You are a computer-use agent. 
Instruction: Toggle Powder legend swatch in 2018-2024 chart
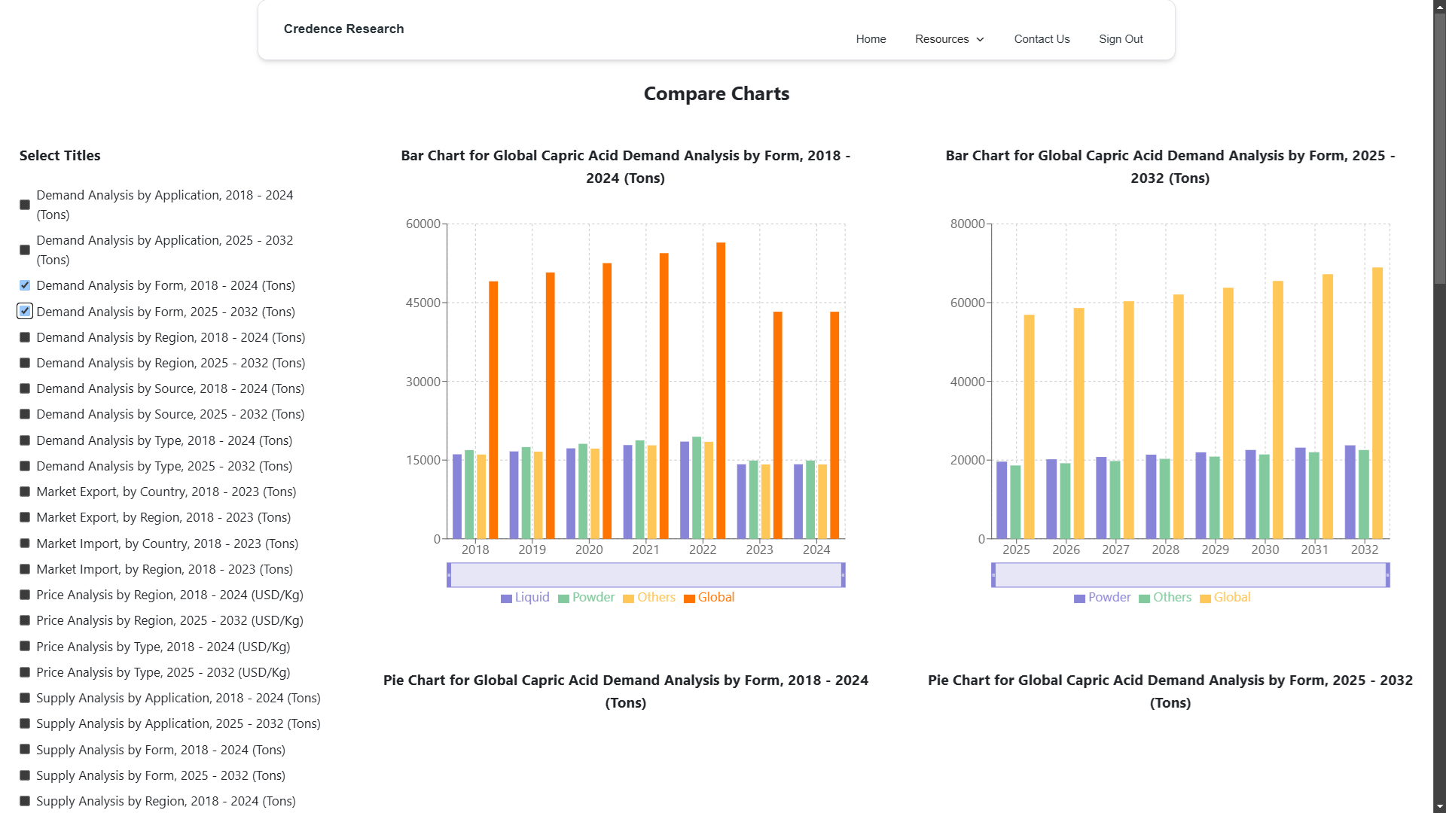(563, 598)
